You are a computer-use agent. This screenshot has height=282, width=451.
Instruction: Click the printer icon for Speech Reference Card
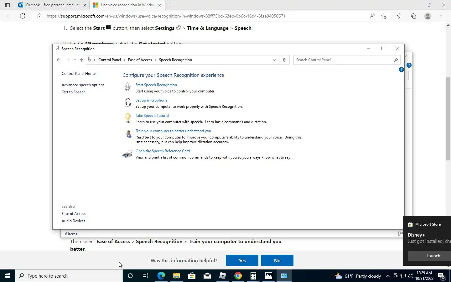pyautogui.click(x=127, y=154)
